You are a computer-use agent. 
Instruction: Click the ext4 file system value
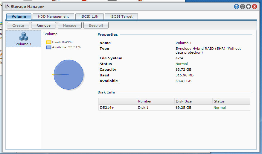179,58
